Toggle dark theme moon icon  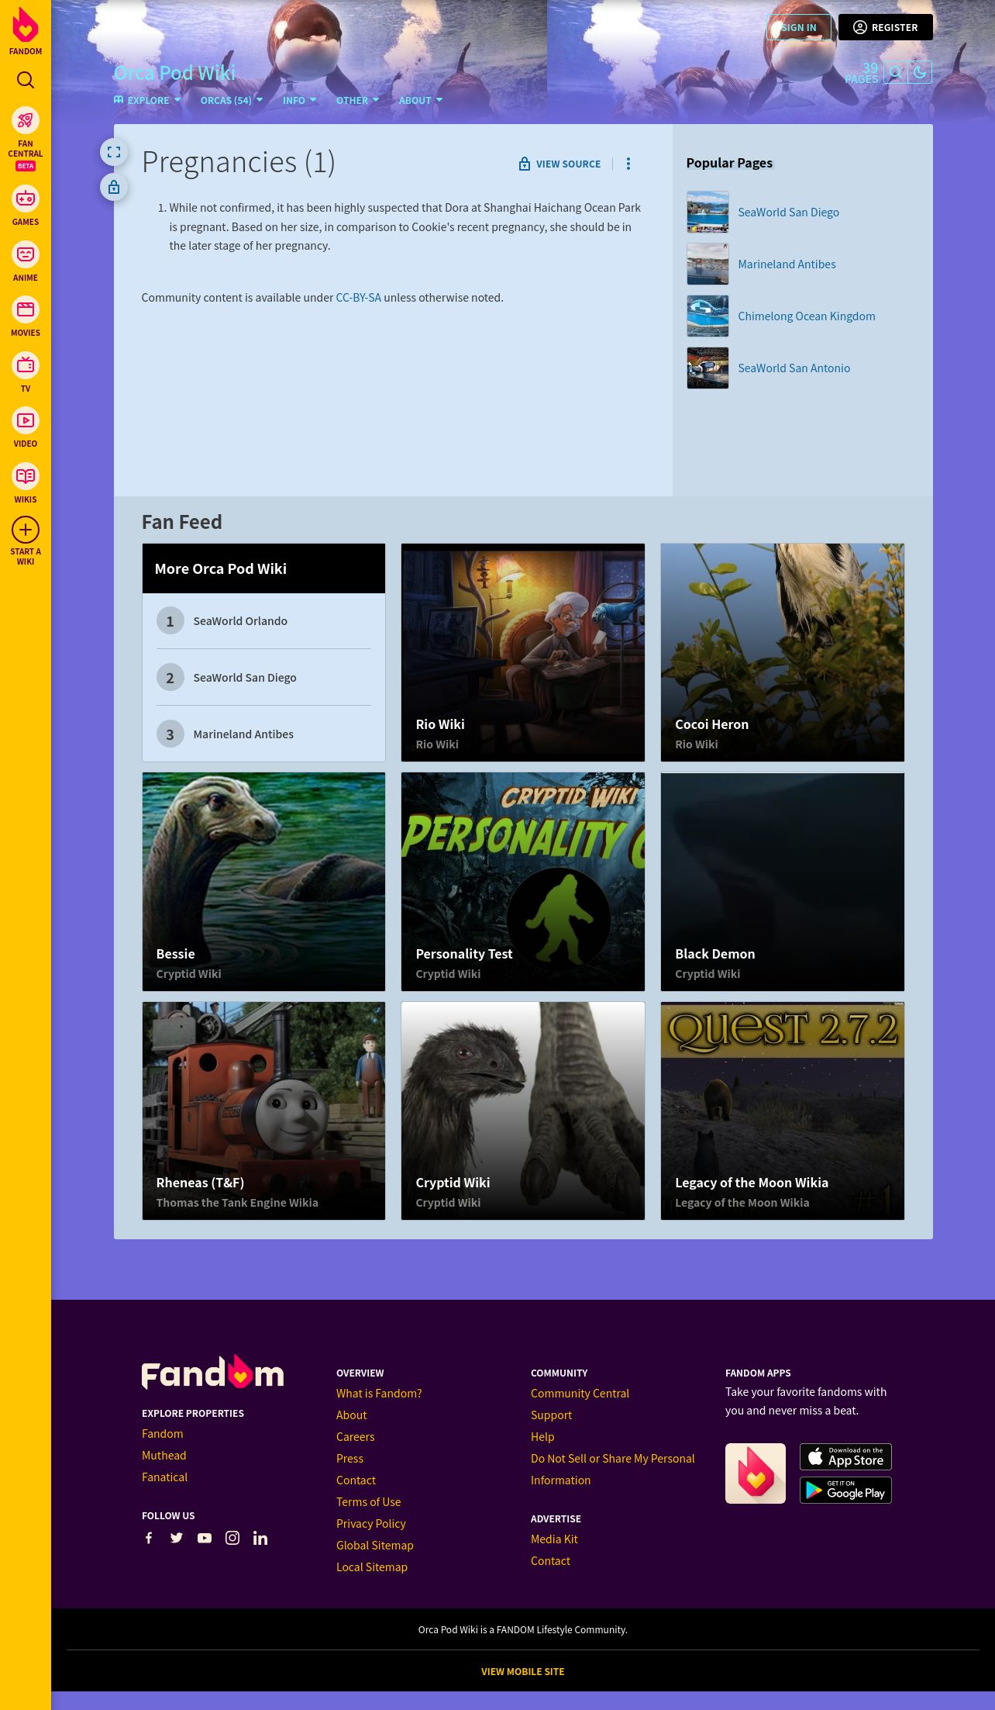pyautogui.click(x=920, y=72)
